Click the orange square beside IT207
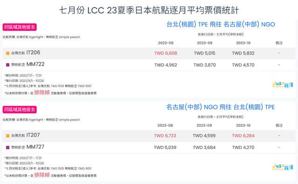 pos(7,136)
